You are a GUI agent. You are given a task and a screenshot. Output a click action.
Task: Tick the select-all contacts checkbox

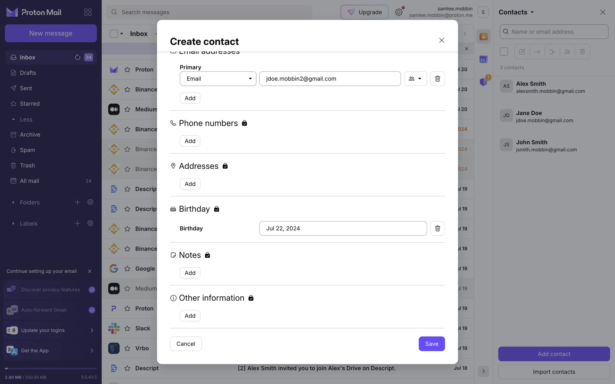504,52
